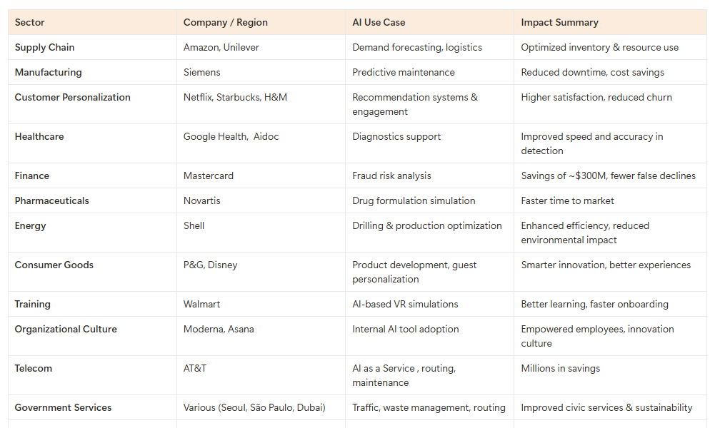Click the P&G, Disney cell
The width and height of the screenshot is (715, 428).
210,265
